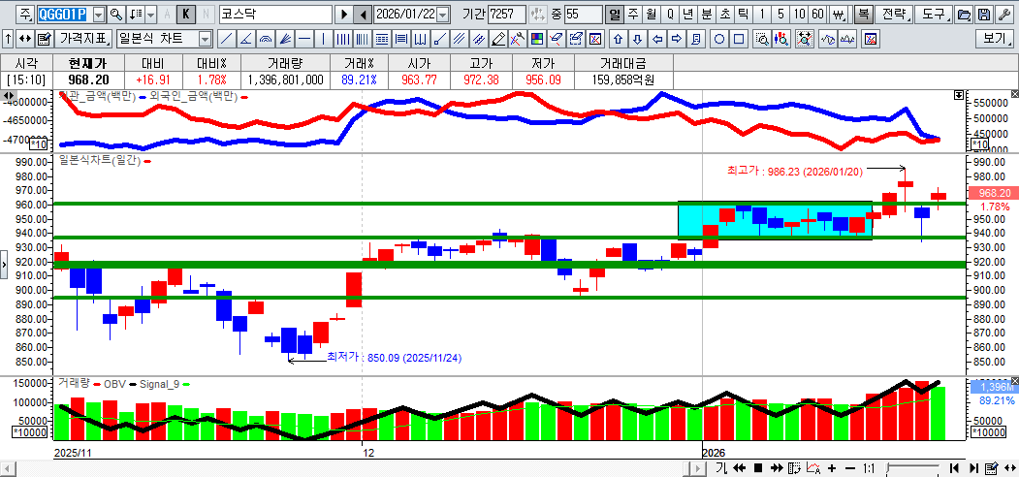Open chart settings with the wrench icon
This screenshot has height=477, width=1019.
coord(1005,15)
